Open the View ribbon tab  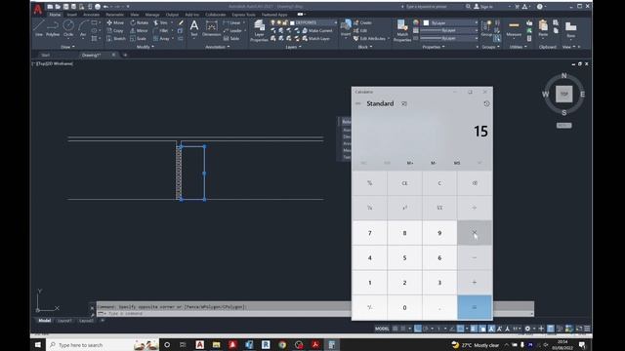135,15
